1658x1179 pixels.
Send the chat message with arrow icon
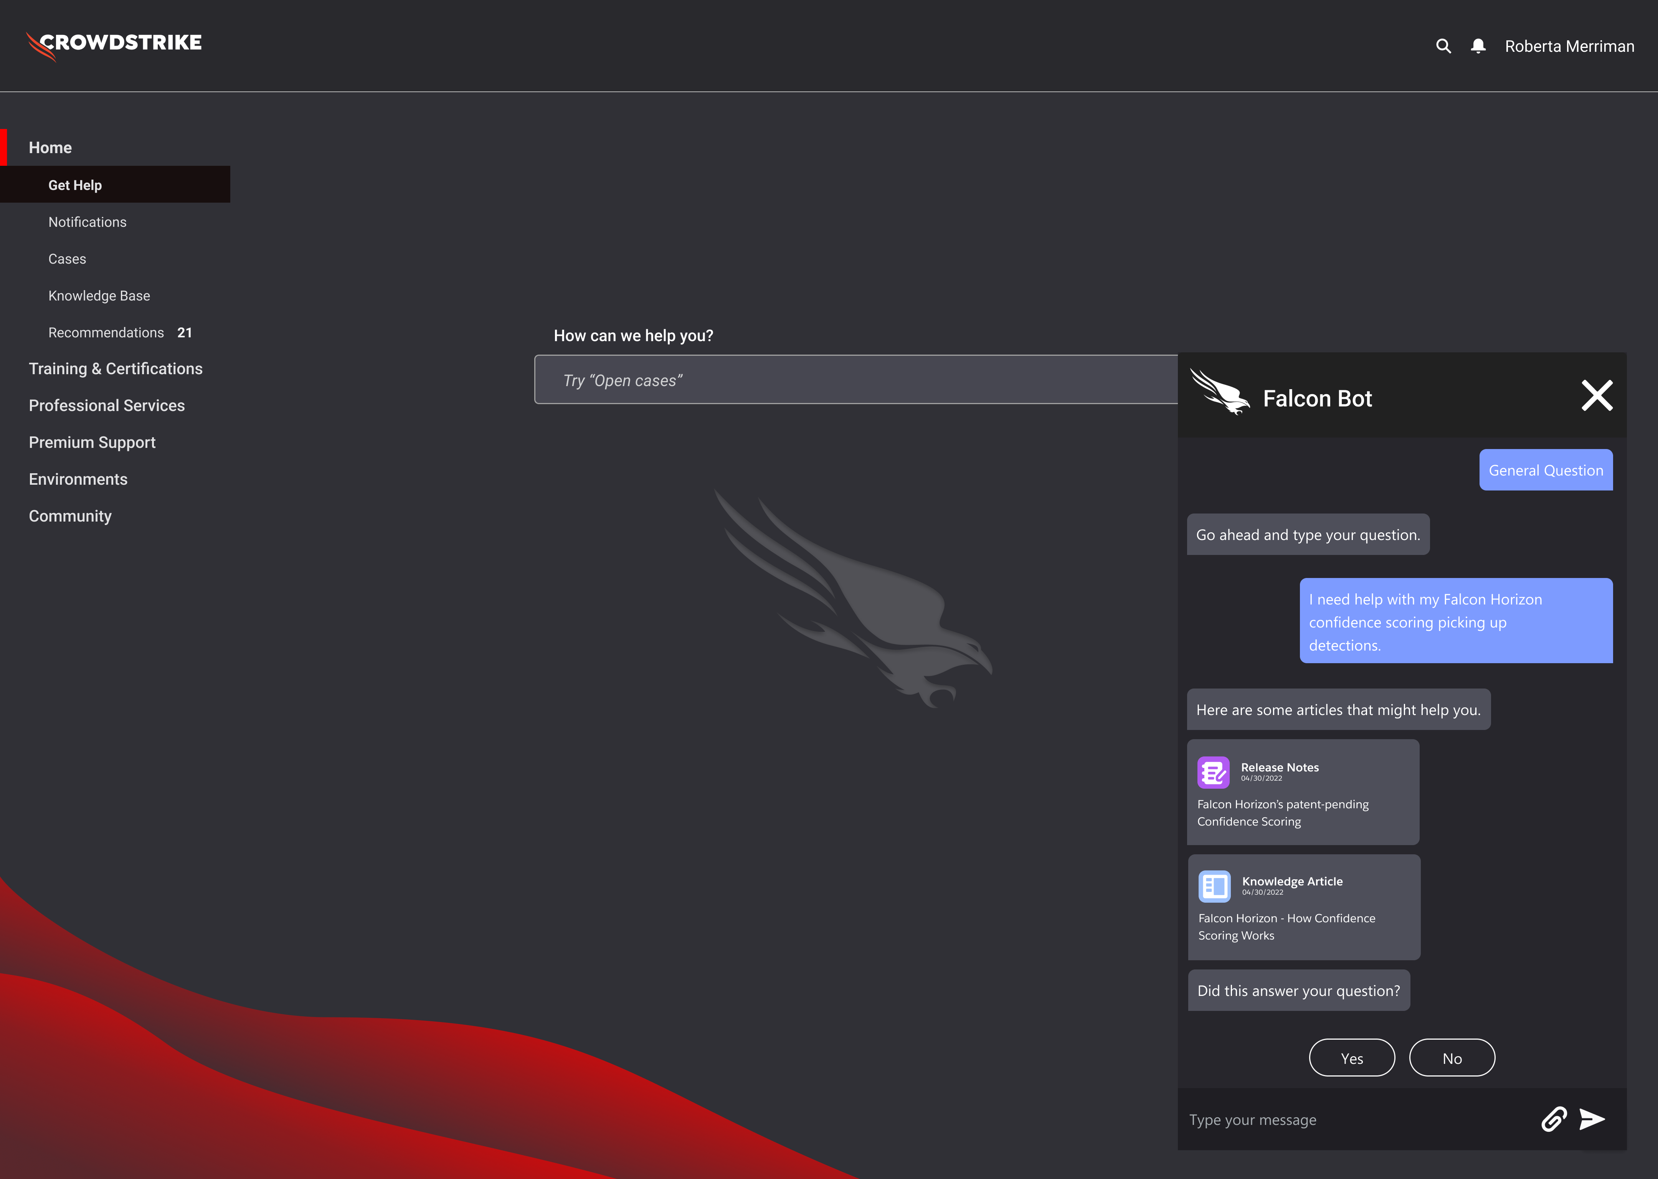click(x=1591, y=1119)
